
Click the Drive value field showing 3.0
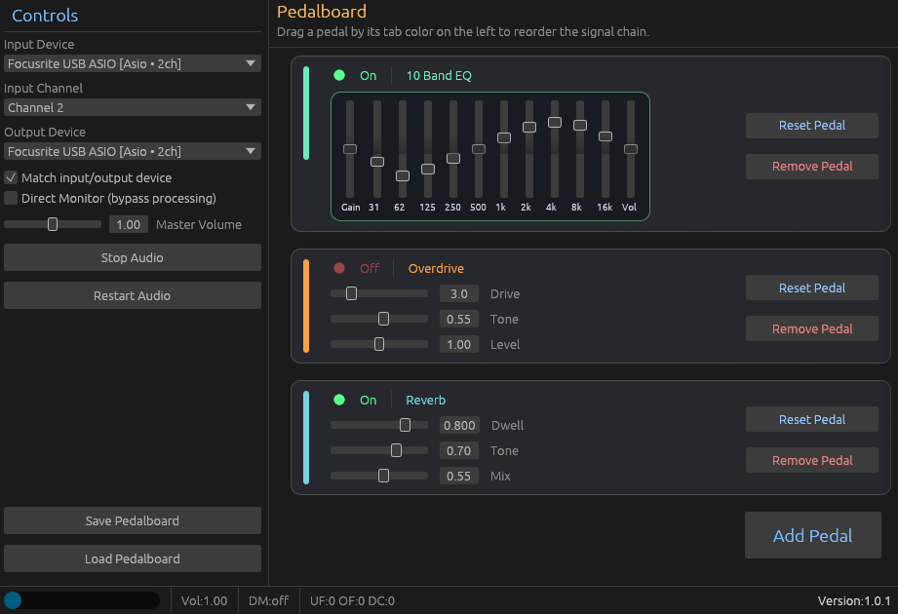coord(458,293)
